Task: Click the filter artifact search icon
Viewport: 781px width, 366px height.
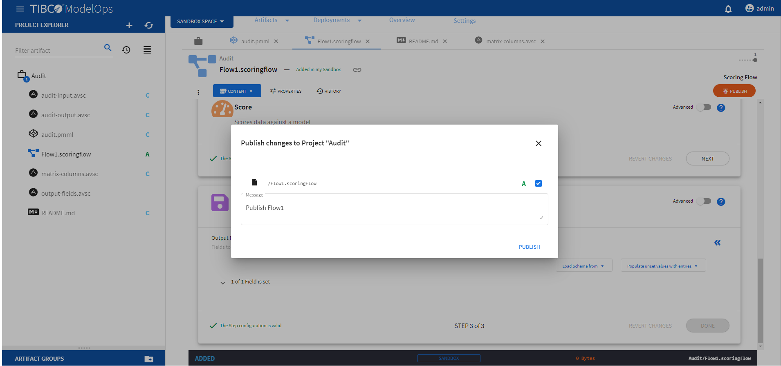Action: (x=108, y=48)
